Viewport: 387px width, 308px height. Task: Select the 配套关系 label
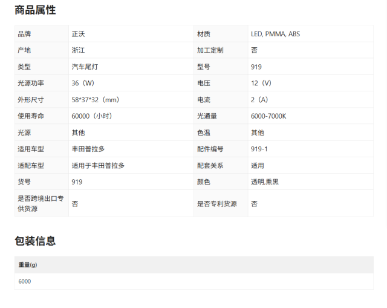coord(210,165)
